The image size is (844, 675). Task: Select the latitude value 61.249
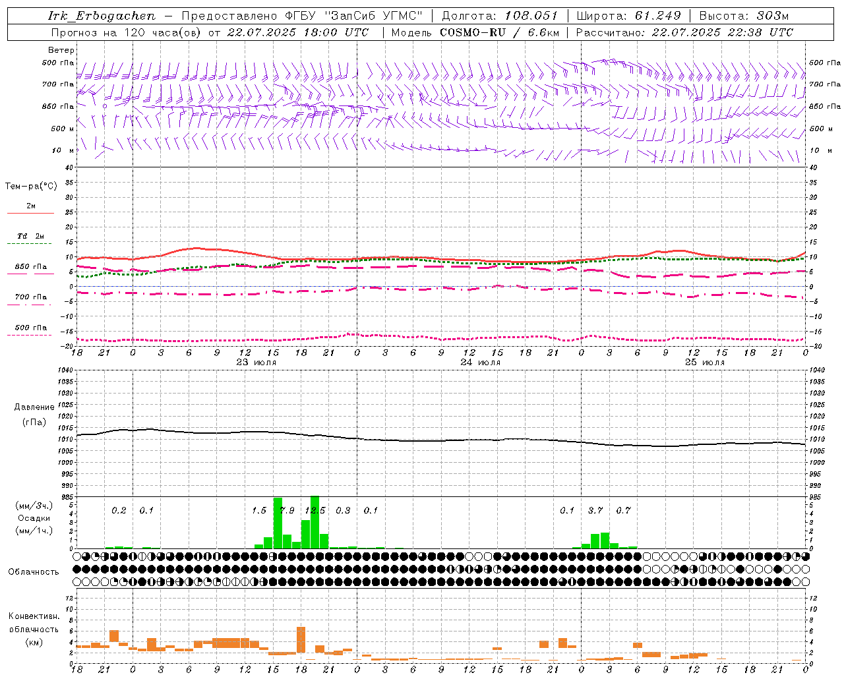658,16
